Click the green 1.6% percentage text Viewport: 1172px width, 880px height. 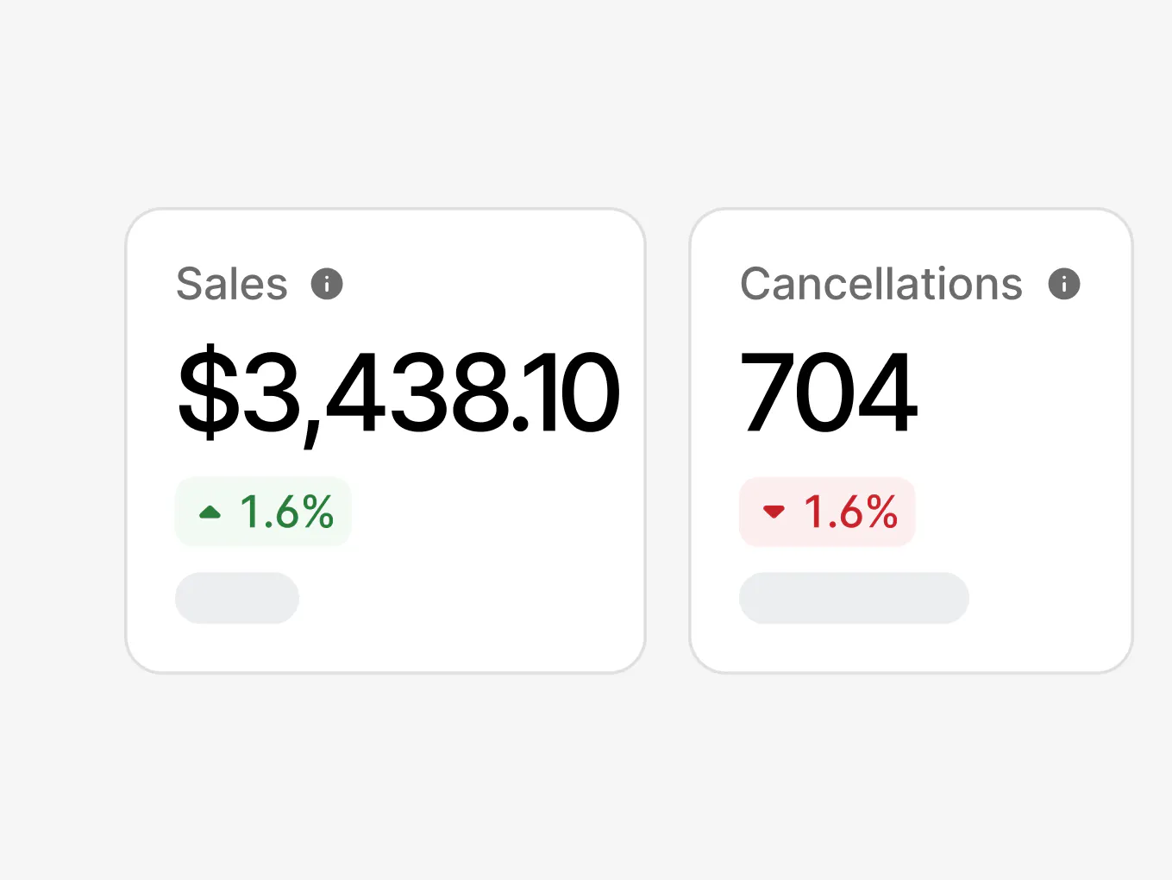286,512
